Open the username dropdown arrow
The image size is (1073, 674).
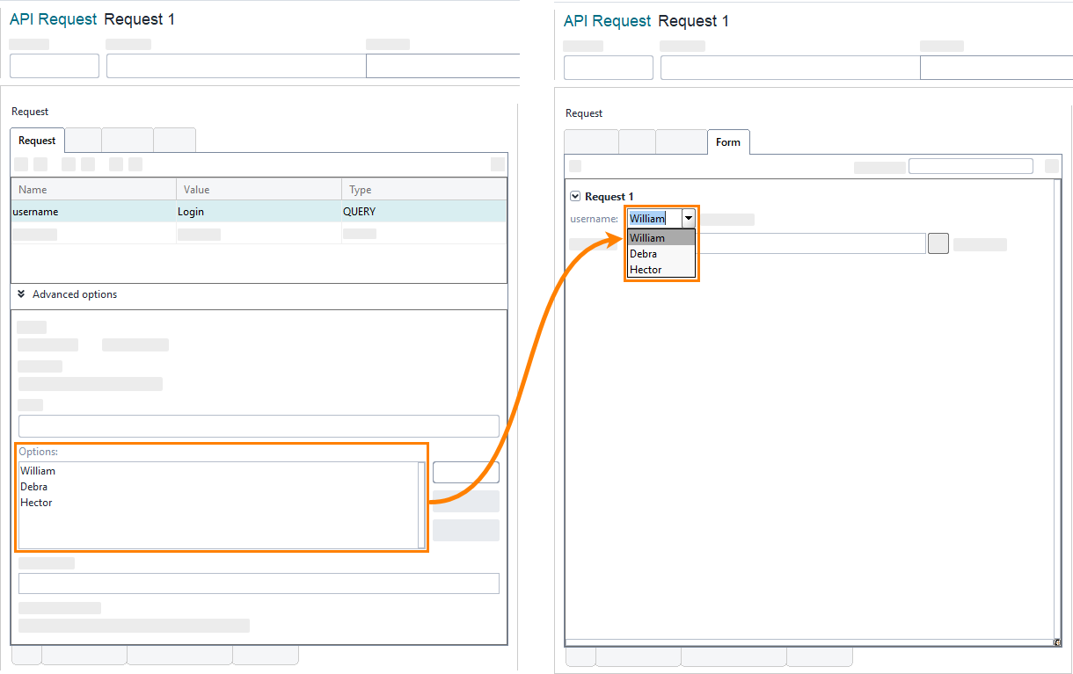pyautogui.click(x=689, y=219)
